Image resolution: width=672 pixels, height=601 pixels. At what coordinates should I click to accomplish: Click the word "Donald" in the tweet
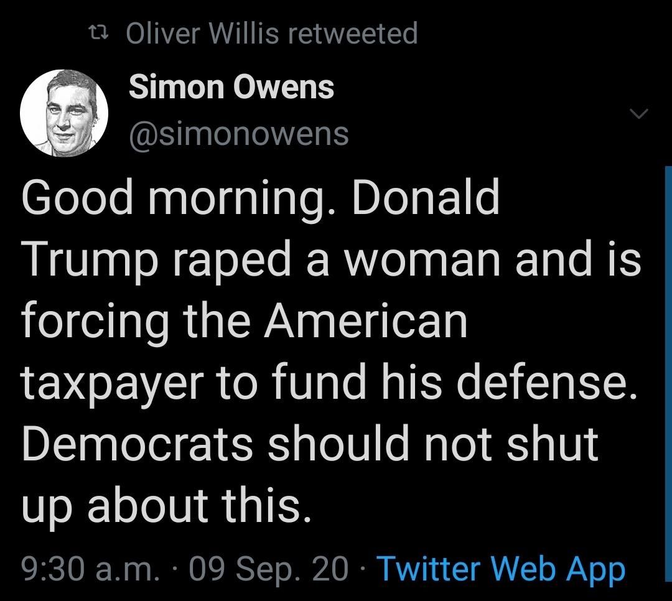pos(426,198)
